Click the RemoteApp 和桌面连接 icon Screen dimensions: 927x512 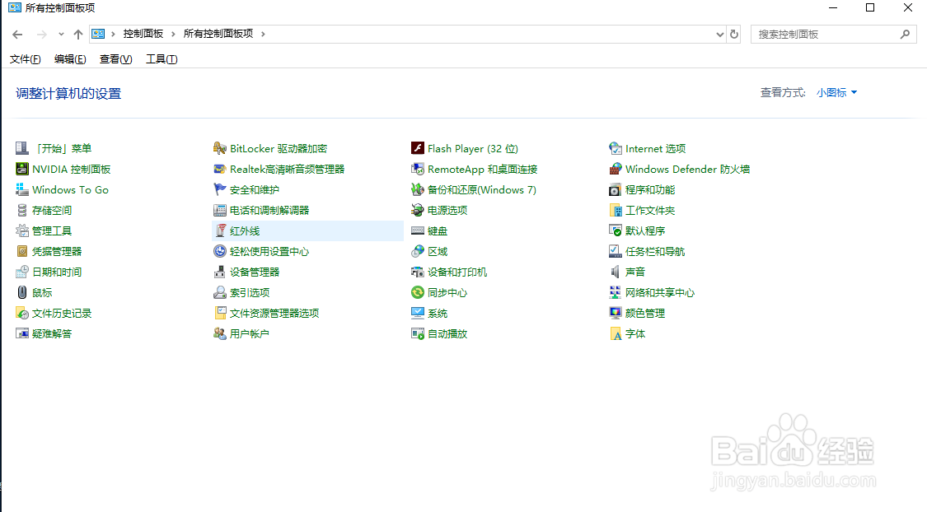pyautogui.click(x=418, y=169)
